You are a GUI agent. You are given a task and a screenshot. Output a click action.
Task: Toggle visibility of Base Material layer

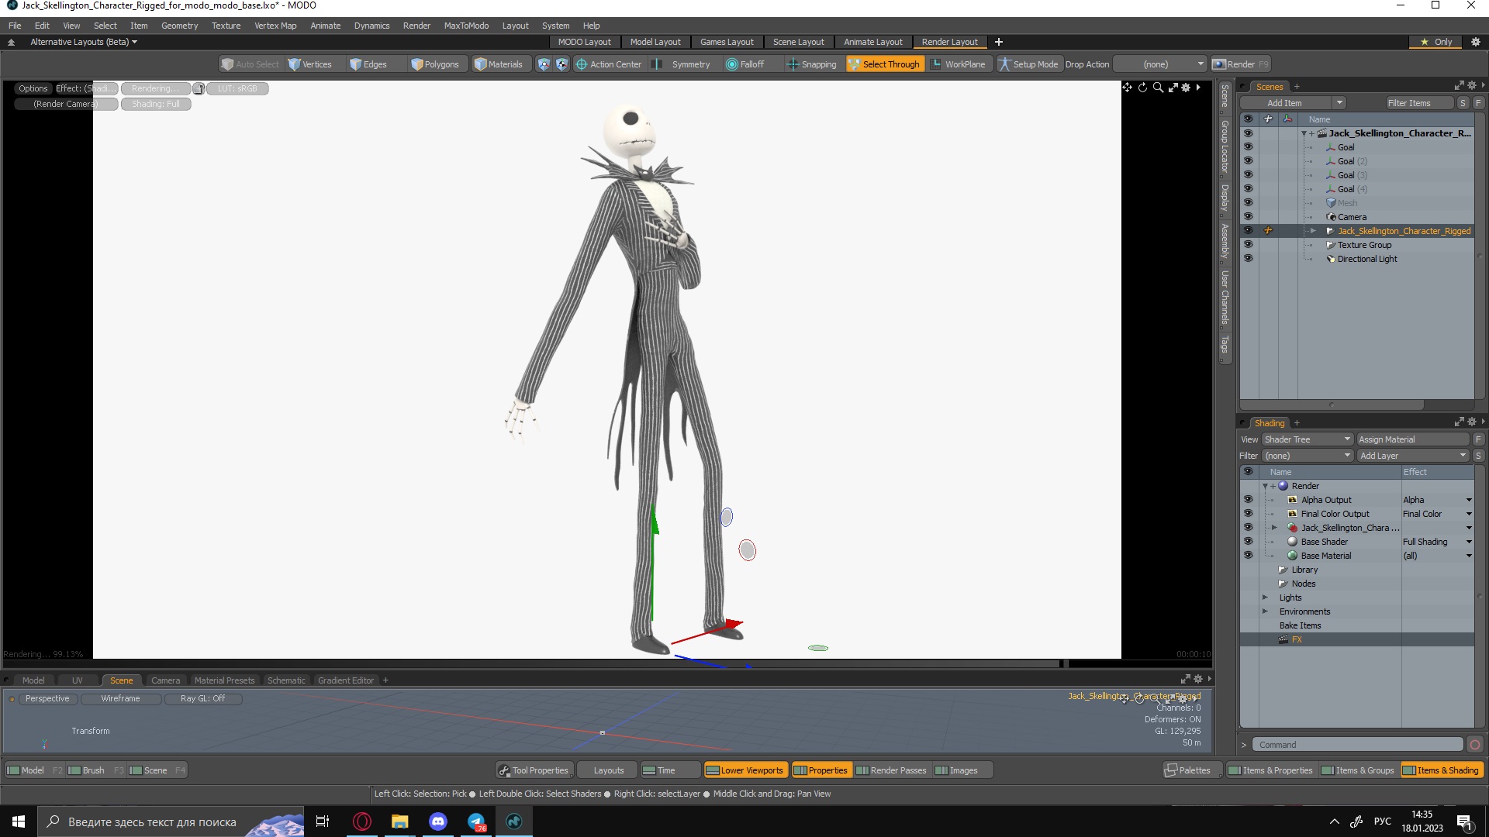point(1249,556)
